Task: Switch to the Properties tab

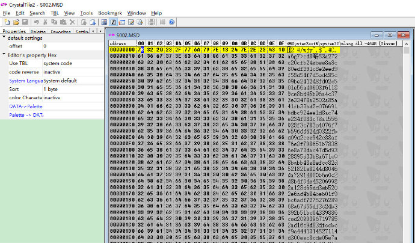Action: (14, 31)
